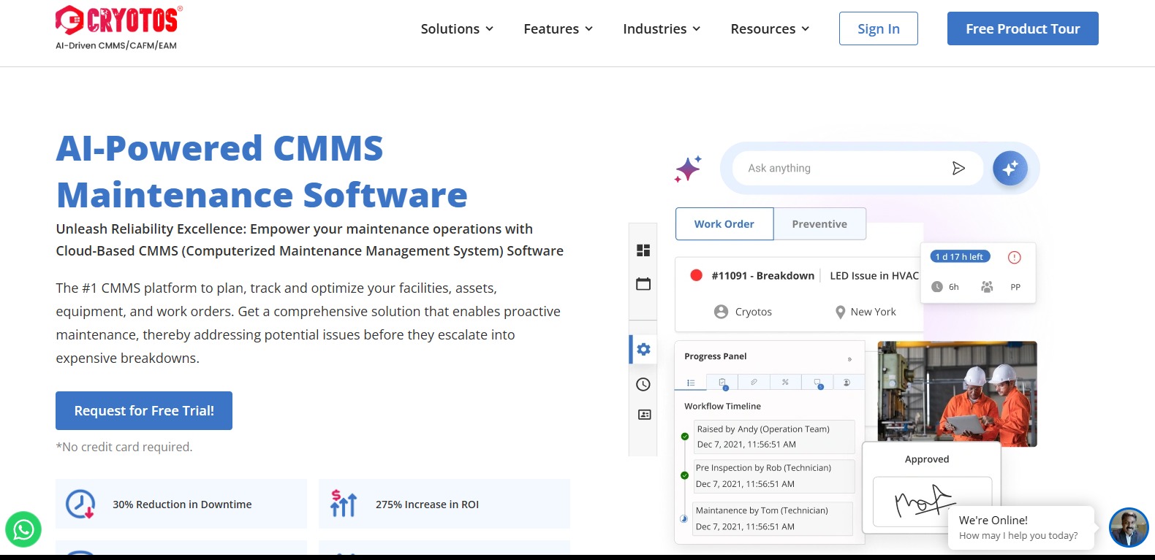Open the dashboard grid icon in sidebar
This screenshot has width=1155, height=560.
click(x=643, y=250)
